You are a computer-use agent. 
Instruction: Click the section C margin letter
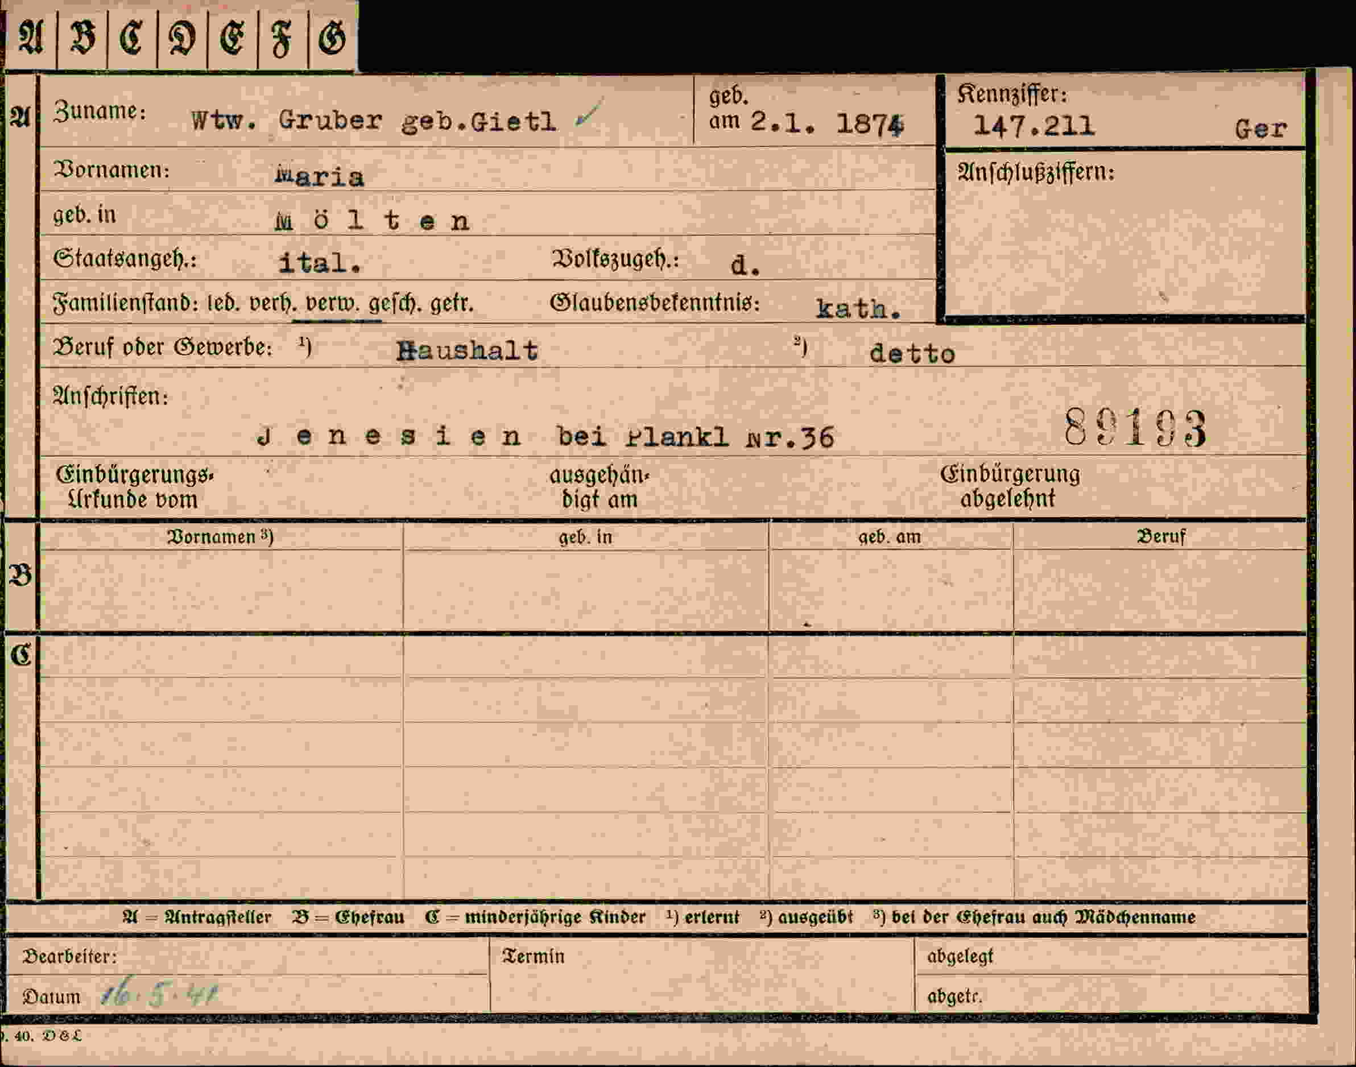[20, 655]
